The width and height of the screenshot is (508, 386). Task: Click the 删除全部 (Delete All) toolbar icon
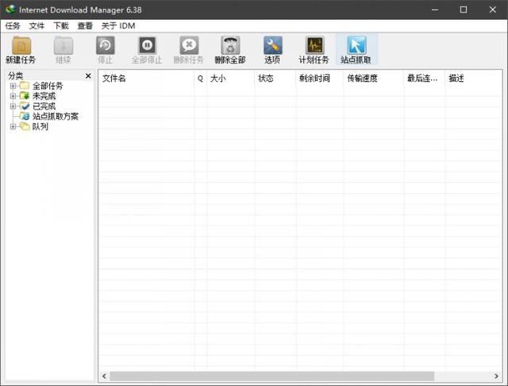pos(230,46)
